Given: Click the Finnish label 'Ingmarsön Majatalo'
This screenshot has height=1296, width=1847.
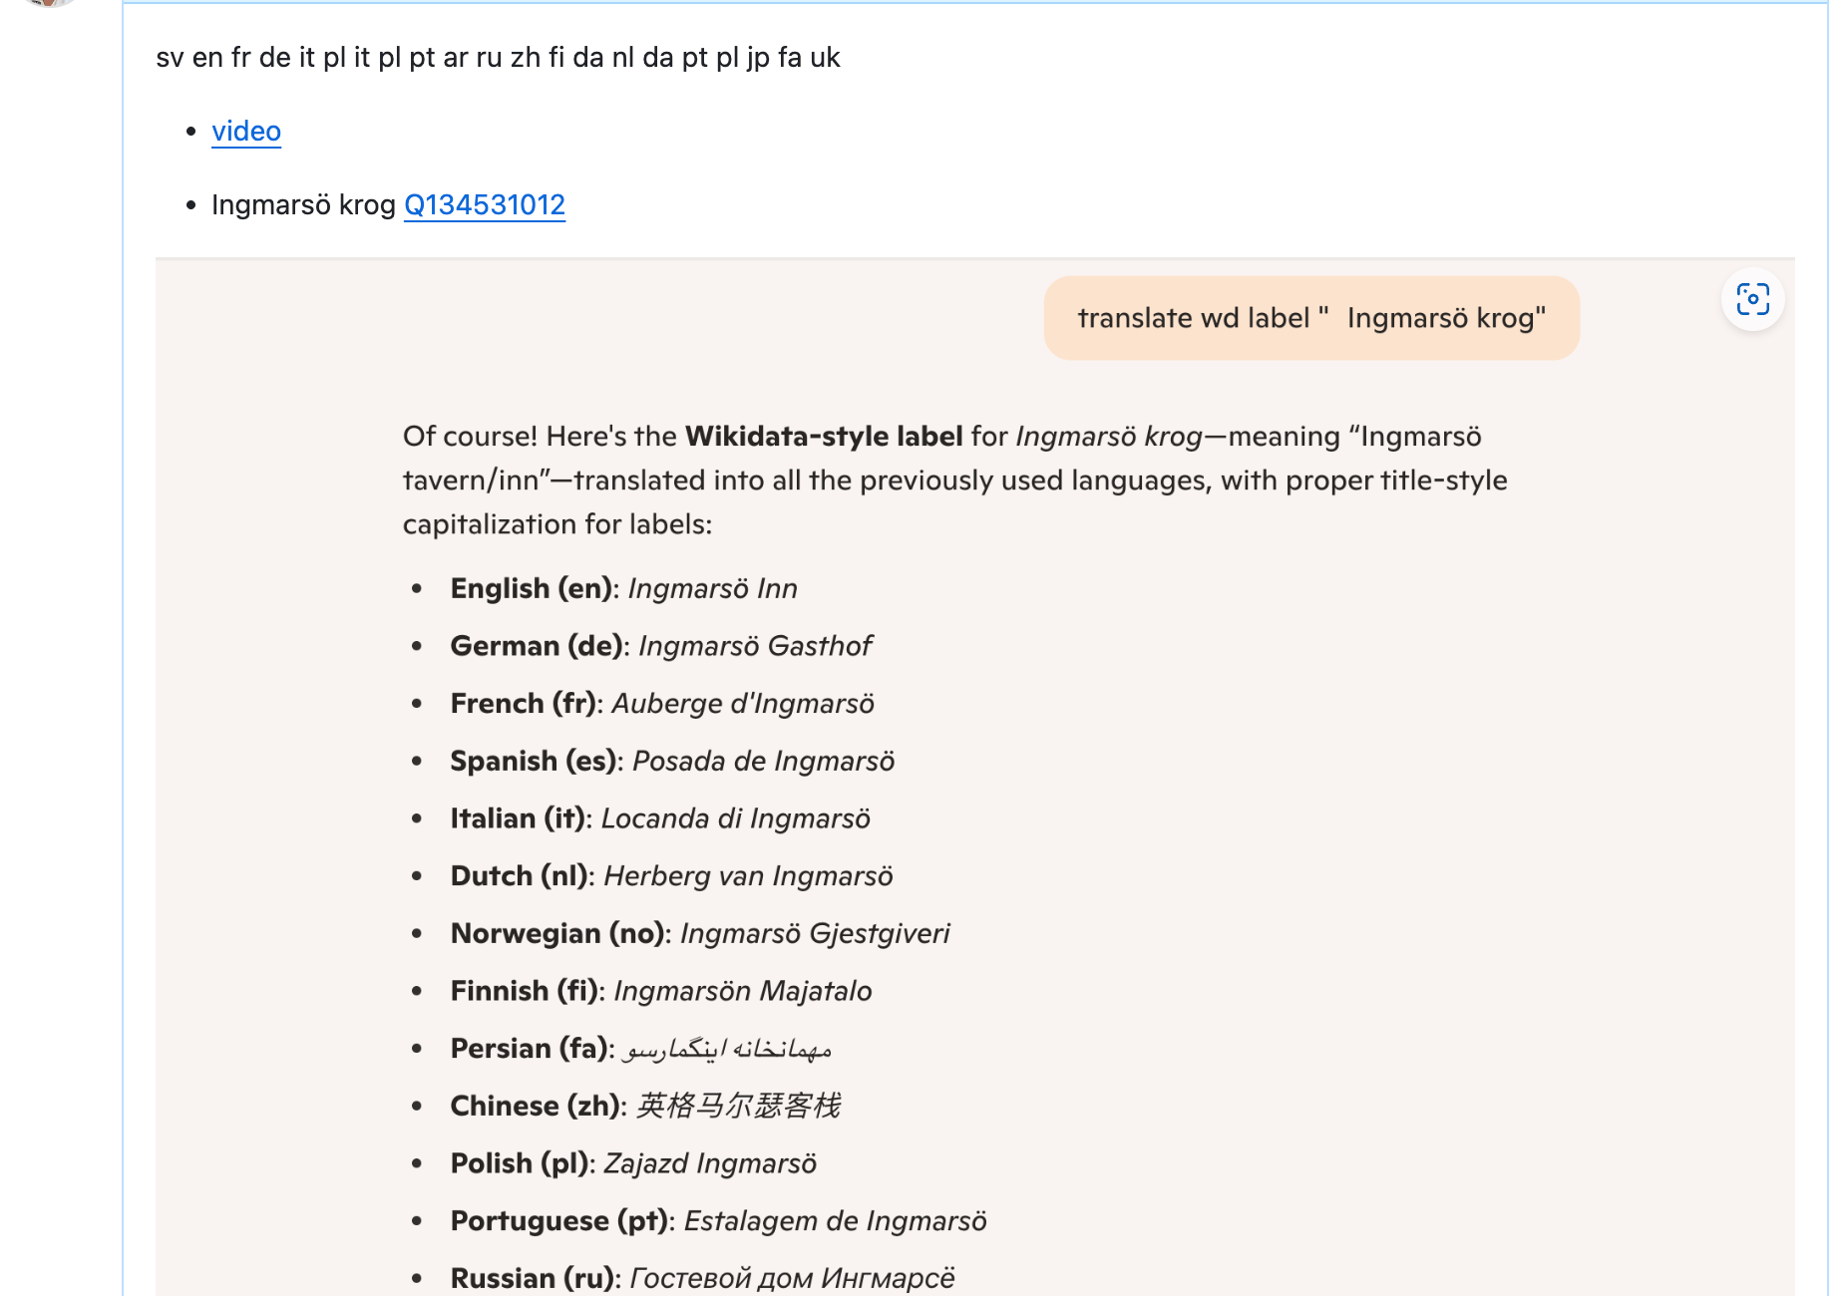Looking at the screenshot, I should pyautogui.click(x=742, y=992).
